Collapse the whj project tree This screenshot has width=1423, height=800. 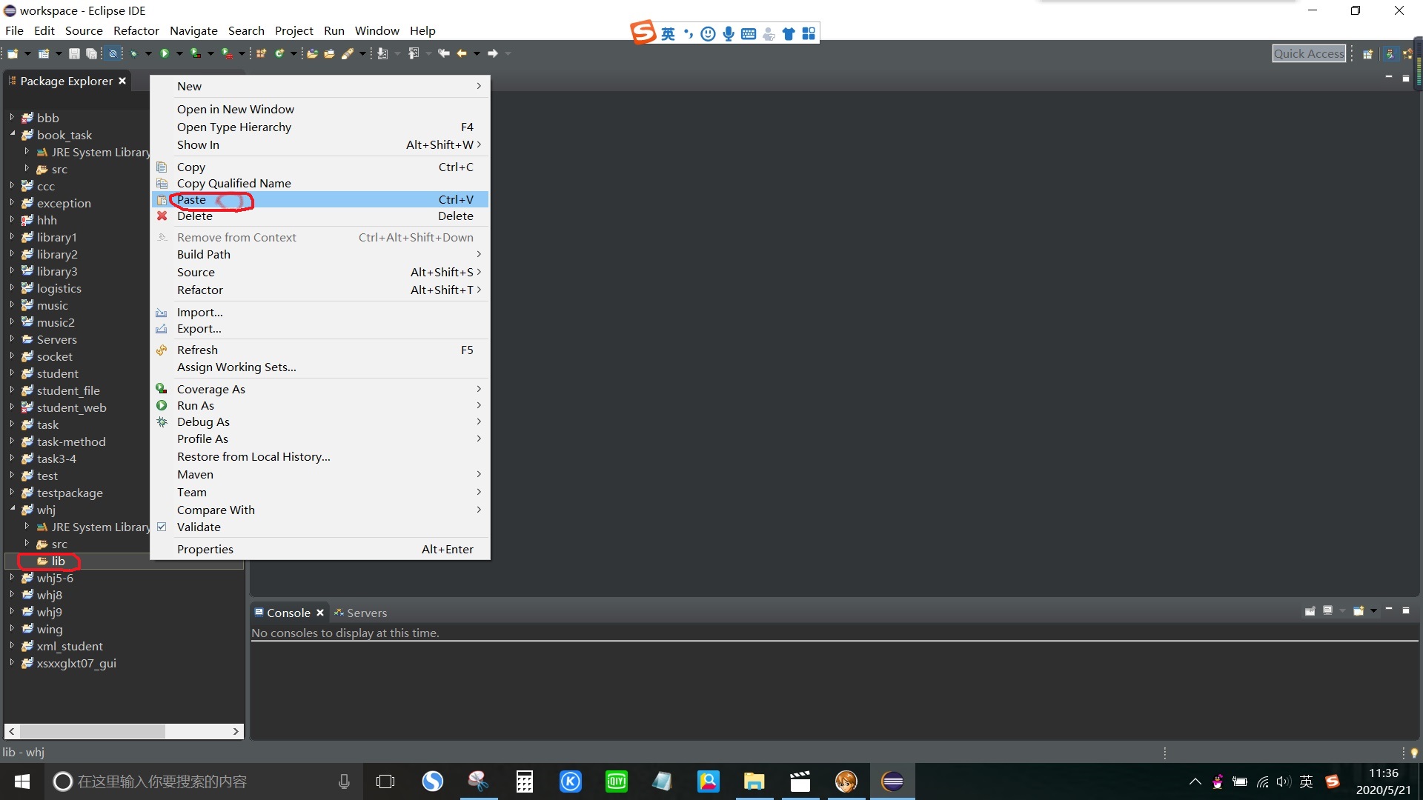tap(12, 510)
